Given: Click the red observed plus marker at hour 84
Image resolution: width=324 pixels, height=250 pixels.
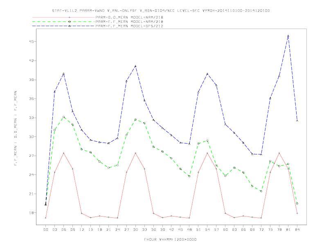Looking at the screenshot, I should (x=297, y=213).
